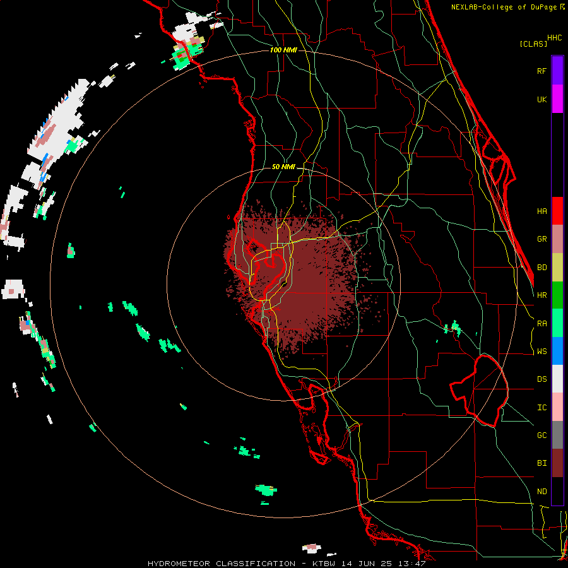This screenshot has height=568, width=568.
Task: Click the BI dark red swatch
Action: click(x=557, y=463)
